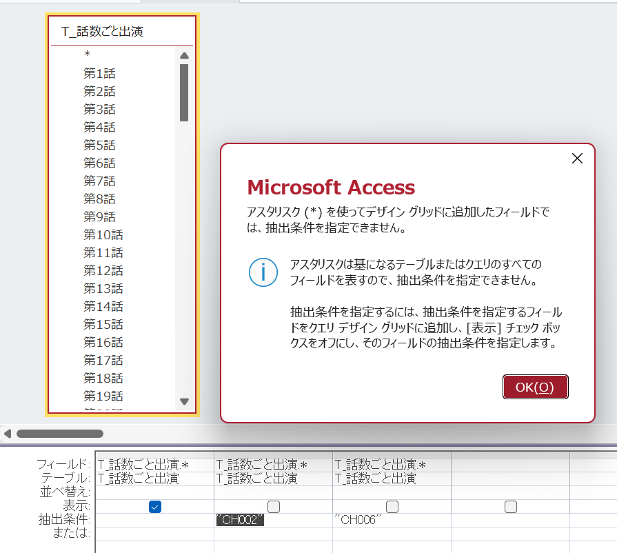Select 第10話 in the field list
Image resolution: width=617 pixels, height=553 pixels.
(x=103, y=234)
